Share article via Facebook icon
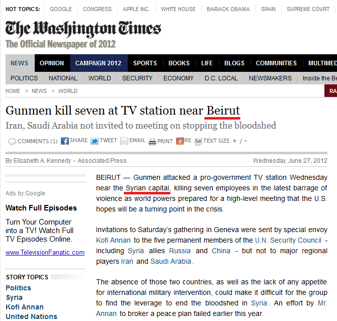This screenshot has height=321, width=337. tap(65, 141)
